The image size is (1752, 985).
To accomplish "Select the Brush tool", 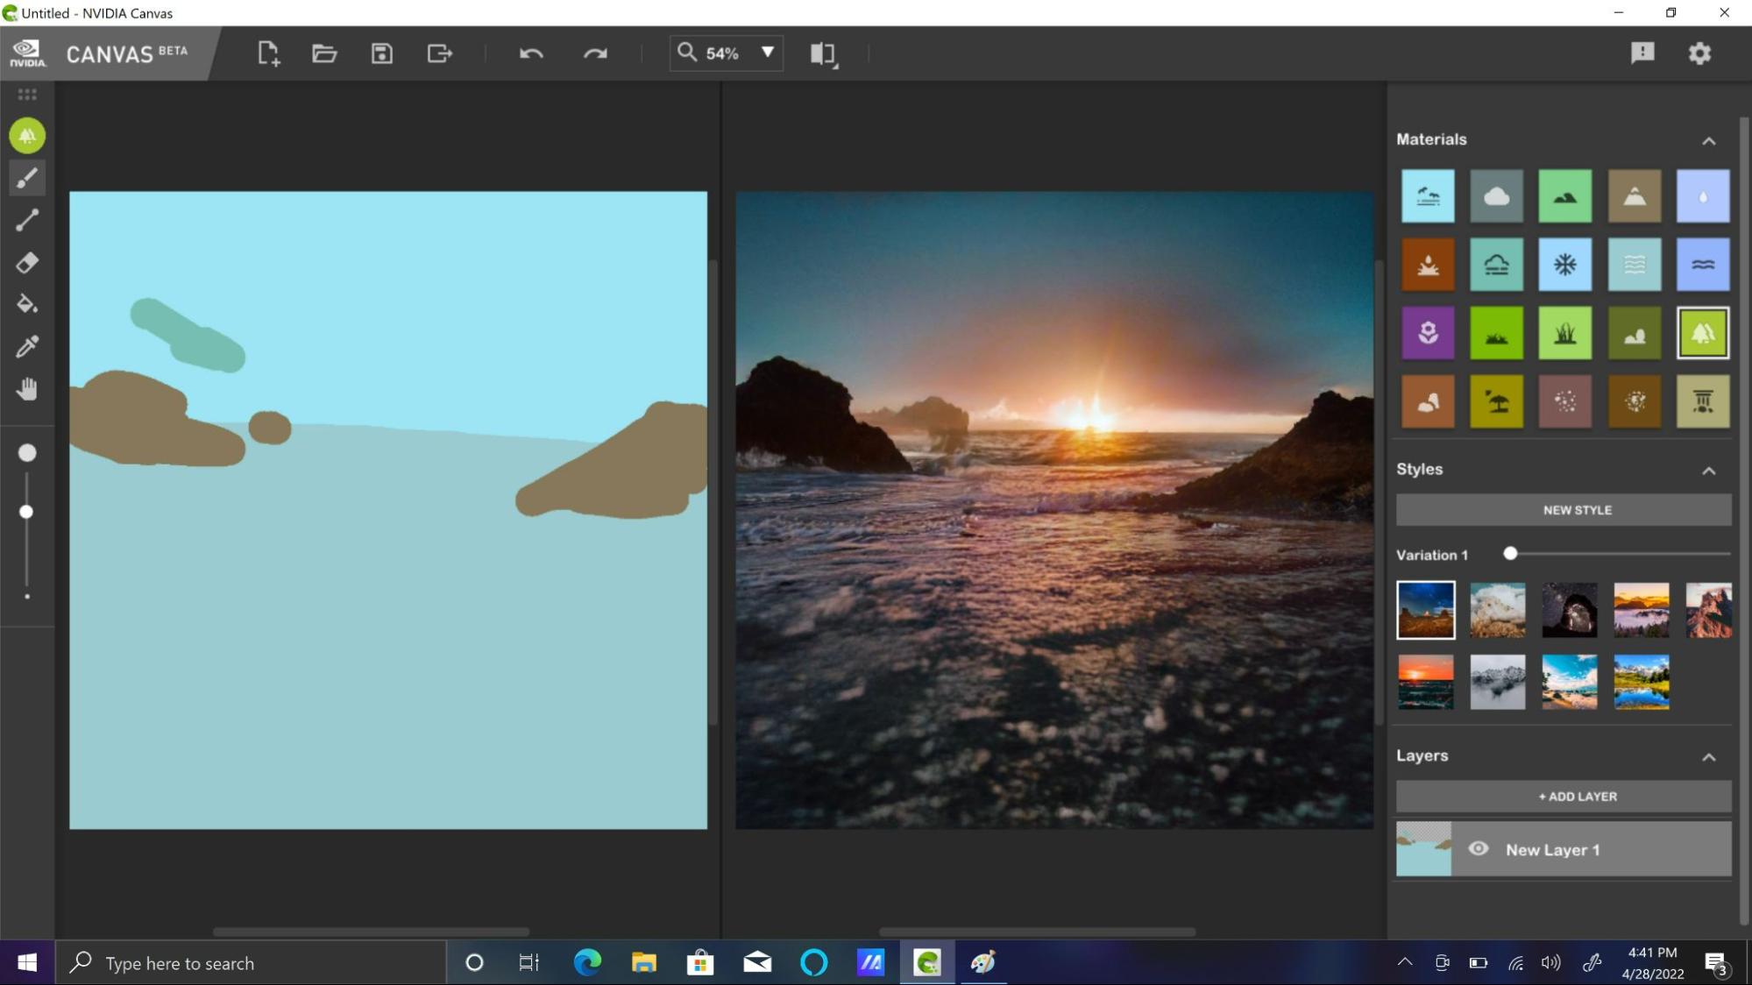I will tap(26, 177).
